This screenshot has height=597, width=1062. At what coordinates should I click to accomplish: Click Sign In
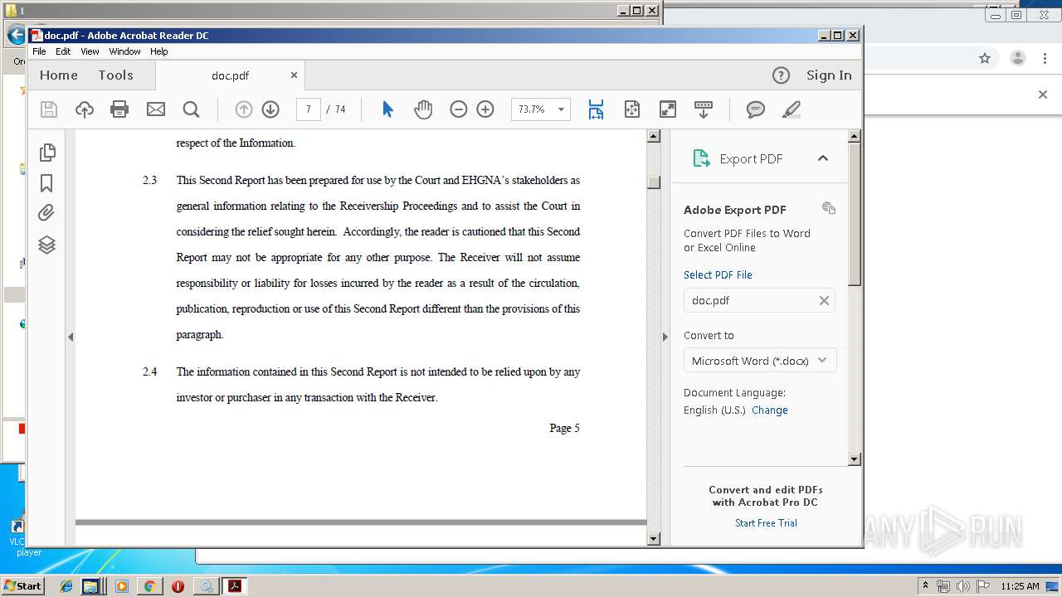pyautogui.click(x=829, y=75)
